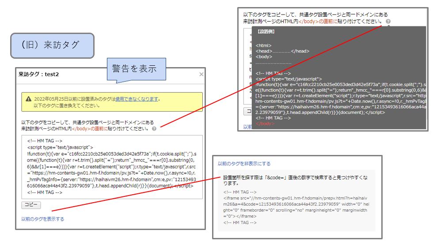Click the 【設置例】 heading in the tooltip
The height and width of the screenshot is (249, 433).
266,31
